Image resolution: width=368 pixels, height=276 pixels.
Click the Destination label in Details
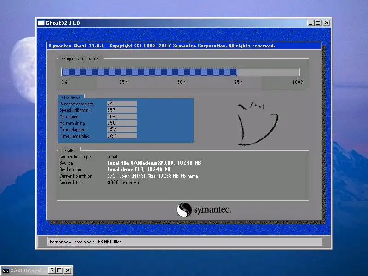(x=70, y=169)
